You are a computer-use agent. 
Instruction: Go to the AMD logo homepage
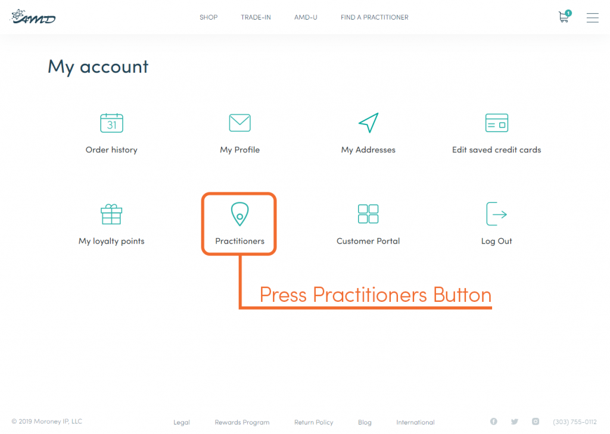(x=33, y=17)
